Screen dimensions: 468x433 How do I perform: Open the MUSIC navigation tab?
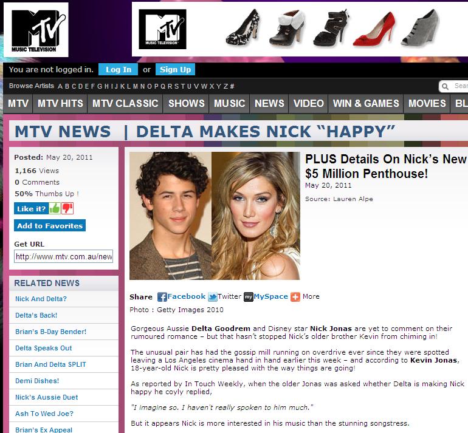[x=229, y=103]
